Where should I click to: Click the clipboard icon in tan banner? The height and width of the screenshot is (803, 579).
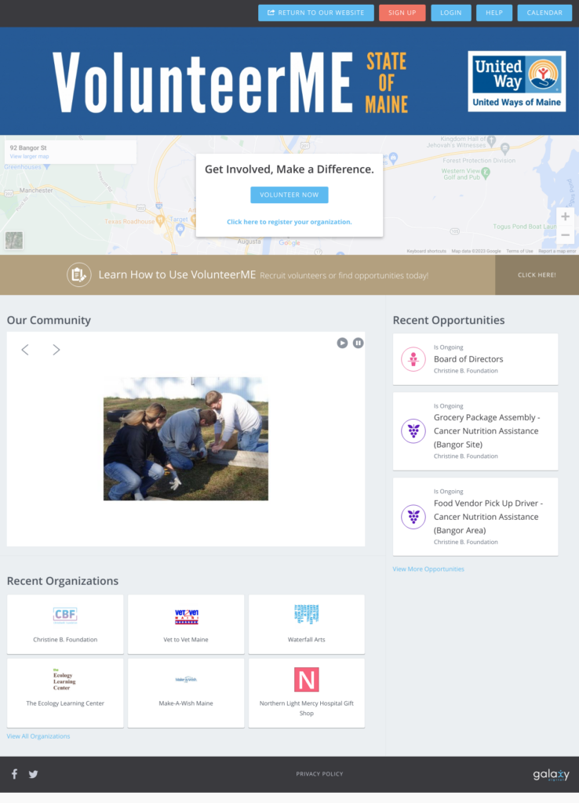click(x=79, y=274)
